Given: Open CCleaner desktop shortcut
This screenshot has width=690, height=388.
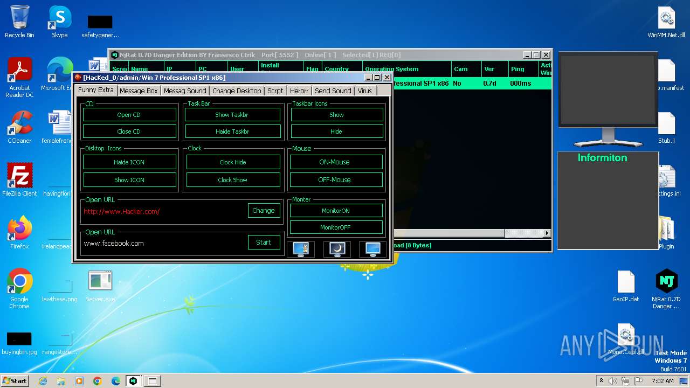Looking at the screenshot, I should tap(19, 127).
